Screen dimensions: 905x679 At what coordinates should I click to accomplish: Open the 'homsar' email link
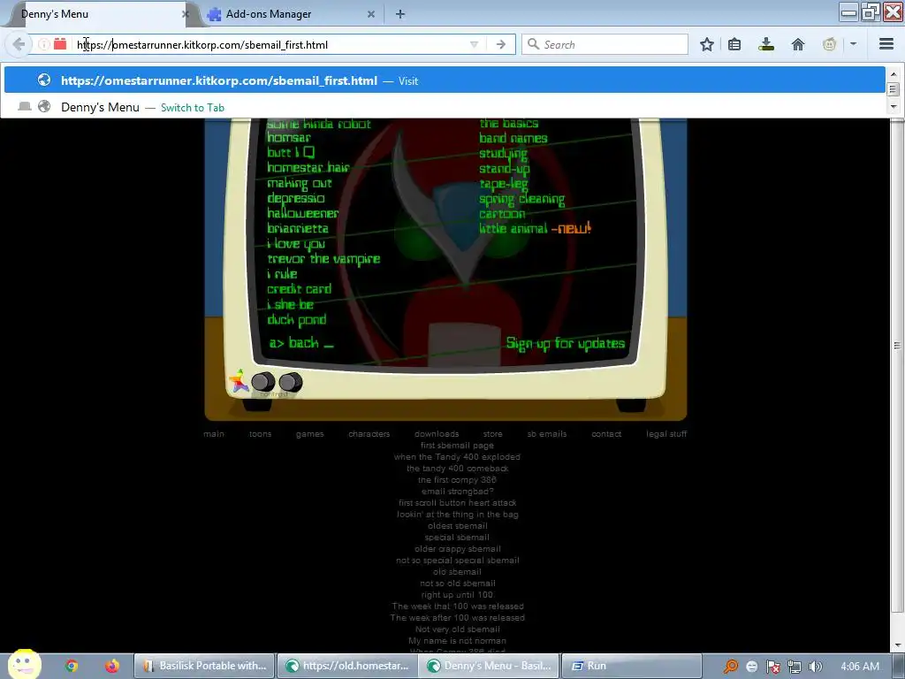click(289, 137)
